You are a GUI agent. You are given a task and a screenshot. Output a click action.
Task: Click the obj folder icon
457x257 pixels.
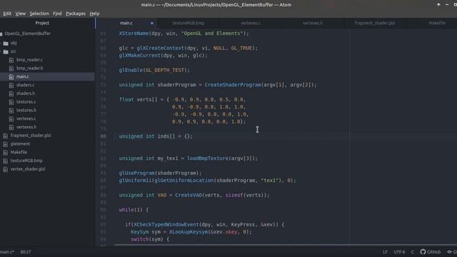[6, 44]
